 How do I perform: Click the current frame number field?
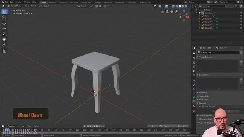152,126
